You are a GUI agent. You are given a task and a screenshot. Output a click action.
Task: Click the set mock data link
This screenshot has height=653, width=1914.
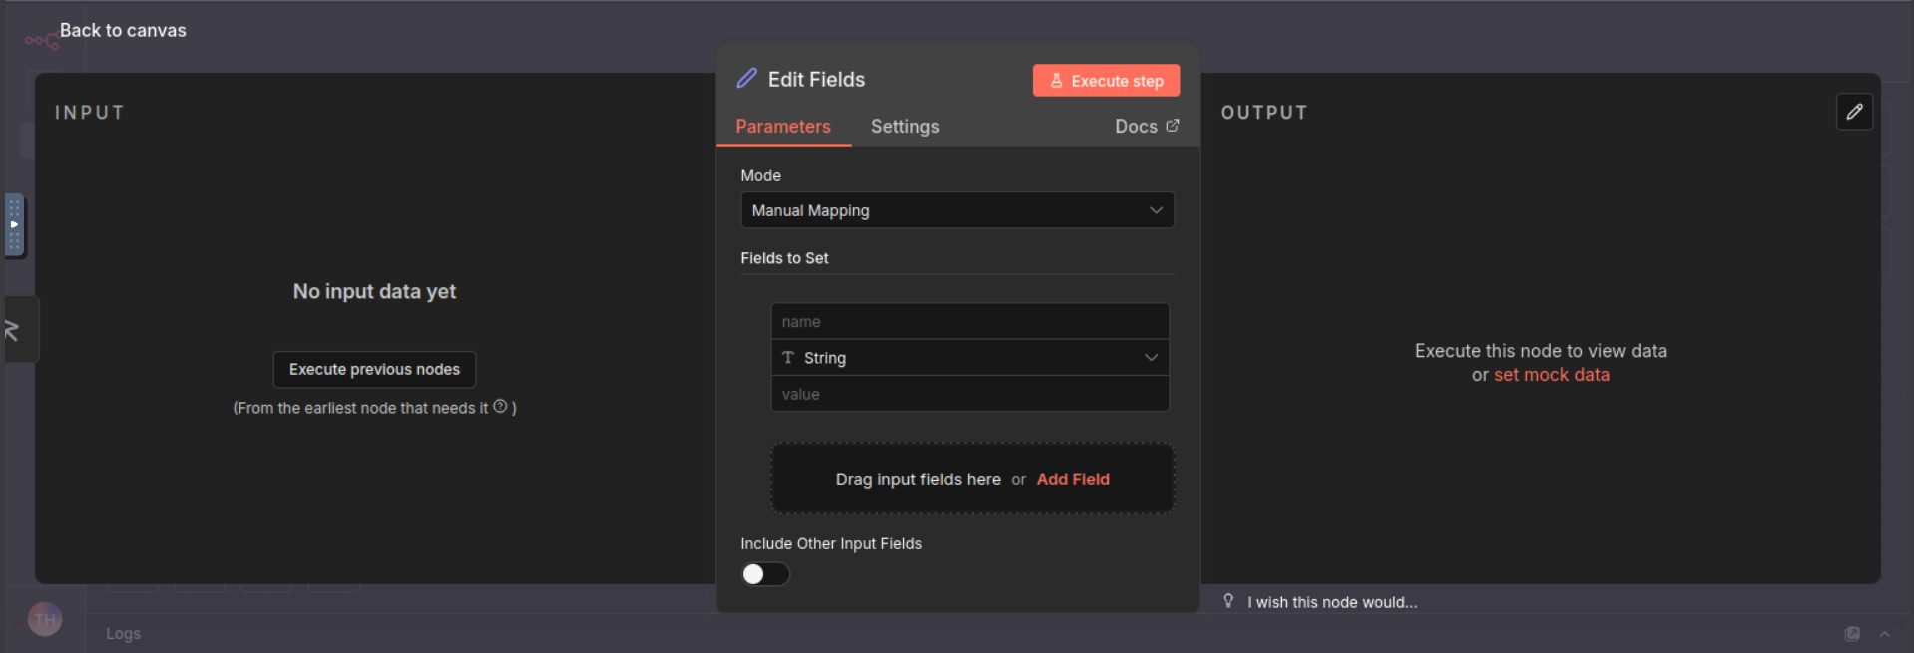click(x=1552, y=375)
